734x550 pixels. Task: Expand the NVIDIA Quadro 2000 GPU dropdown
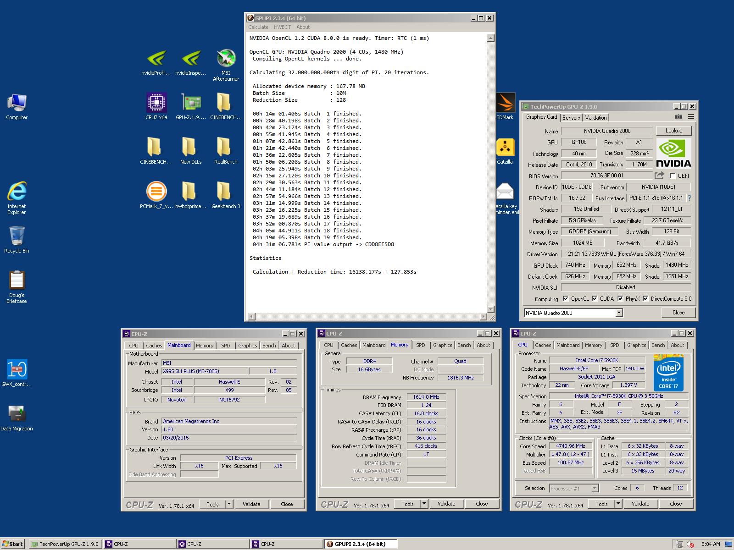point(619,313)
